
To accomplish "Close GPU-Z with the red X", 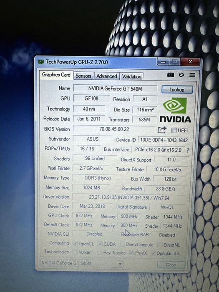I will [x=190, y=62].
